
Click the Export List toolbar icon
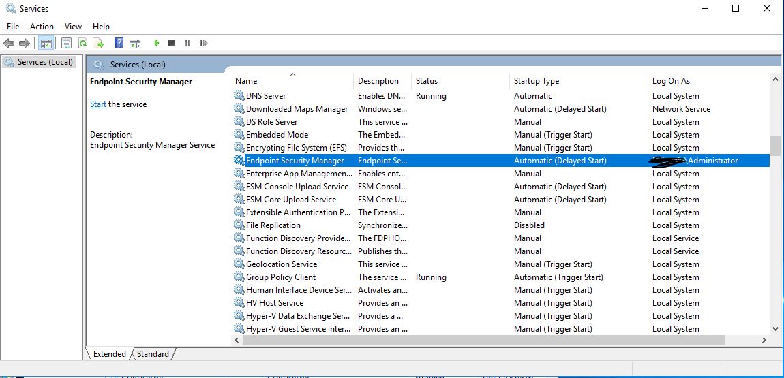[x=98, y=43]
